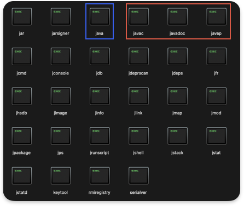Click the jimage exec icon

(x=61, y=96)
